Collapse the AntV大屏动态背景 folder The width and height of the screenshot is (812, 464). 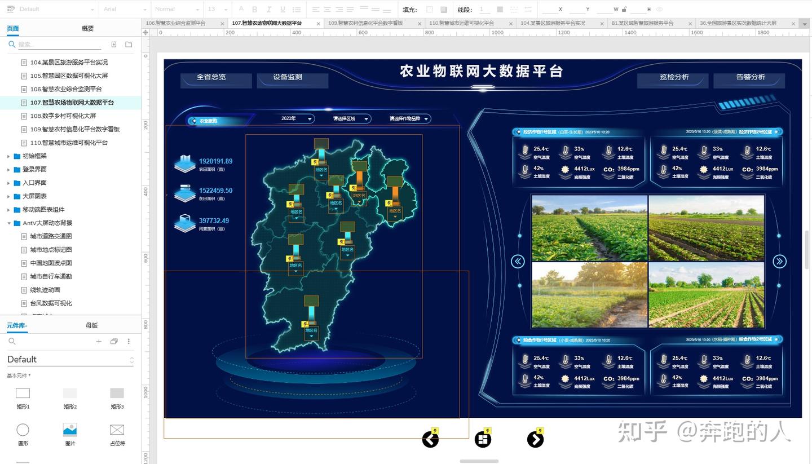tap(9, 223)
